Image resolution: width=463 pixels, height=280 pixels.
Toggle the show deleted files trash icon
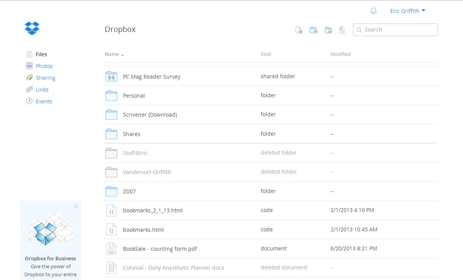pos(342,30)
